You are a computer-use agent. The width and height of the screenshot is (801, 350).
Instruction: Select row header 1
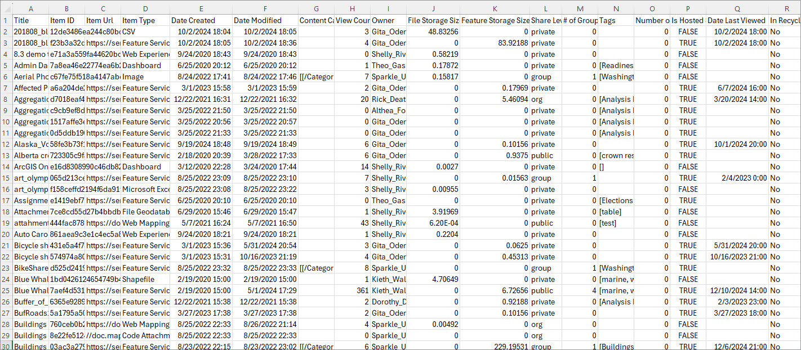(6, 20)
